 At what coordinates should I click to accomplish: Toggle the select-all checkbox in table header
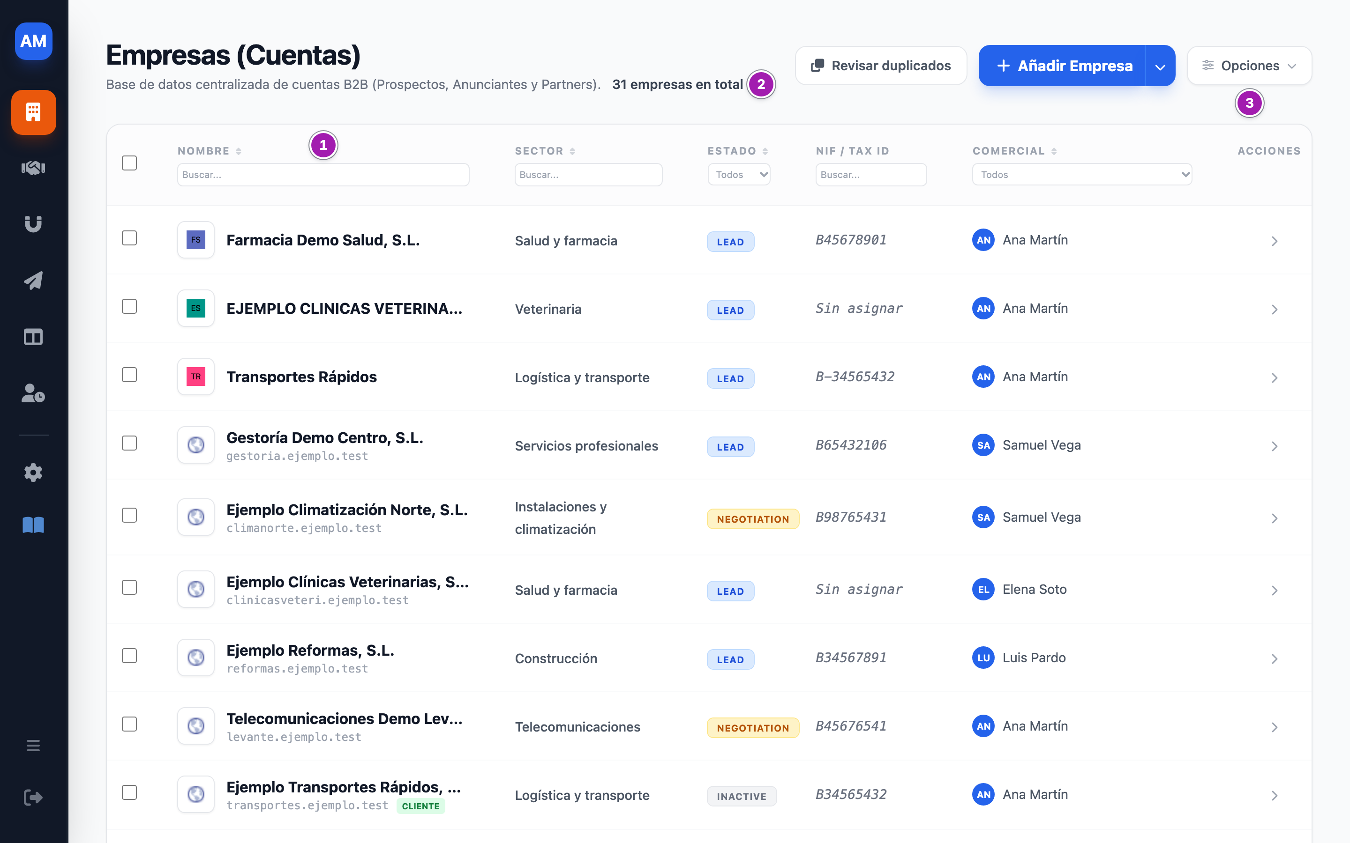click(x=129, y=163)
